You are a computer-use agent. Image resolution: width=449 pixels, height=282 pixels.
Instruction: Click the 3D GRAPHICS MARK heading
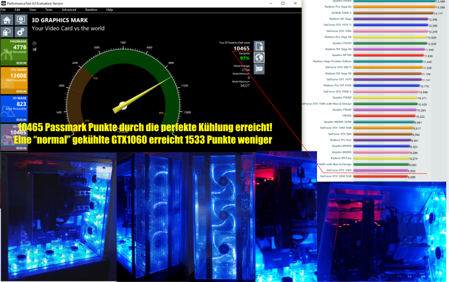(60, 20)
